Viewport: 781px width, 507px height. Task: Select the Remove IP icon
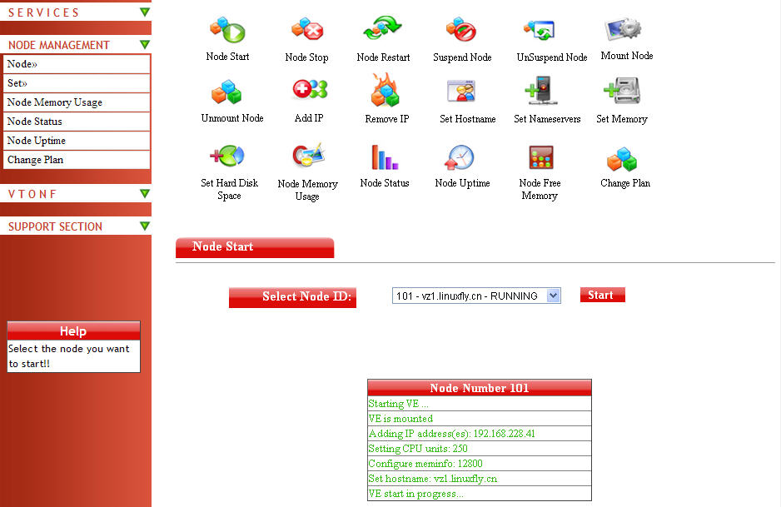tap(386, 91)
